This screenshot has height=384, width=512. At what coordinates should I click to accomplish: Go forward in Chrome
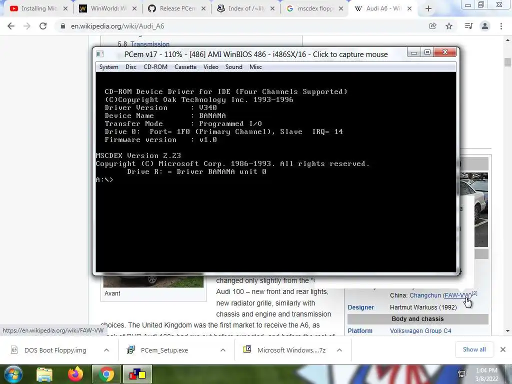click(27, 26)
